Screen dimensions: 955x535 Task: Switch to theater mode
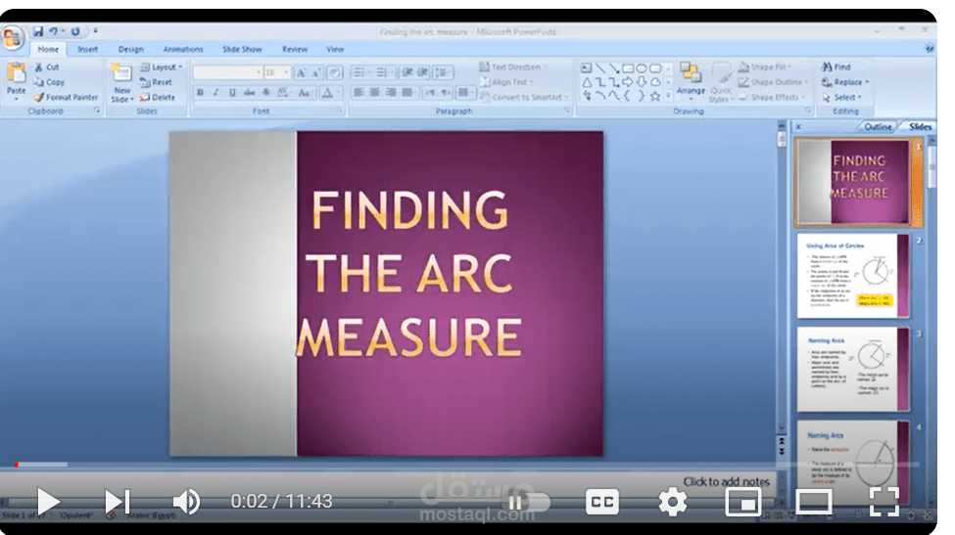click(814, 502)
